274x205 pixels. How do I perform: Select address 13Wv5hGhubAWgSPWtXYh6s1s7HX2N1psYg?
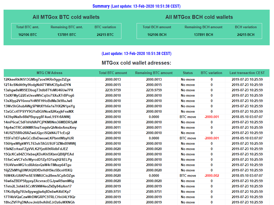point(39,106)
